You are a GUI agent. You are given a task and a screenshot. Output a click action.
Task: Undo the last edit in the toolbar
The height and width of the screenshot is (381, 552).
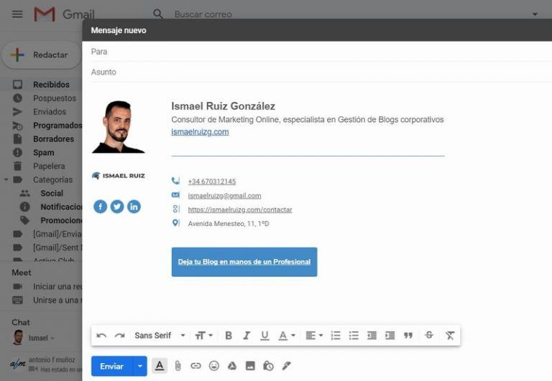coord(101,336)
